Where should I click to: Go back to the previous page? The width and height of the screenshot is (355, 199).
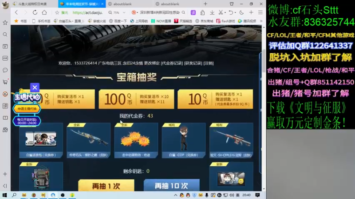(16, 12)
